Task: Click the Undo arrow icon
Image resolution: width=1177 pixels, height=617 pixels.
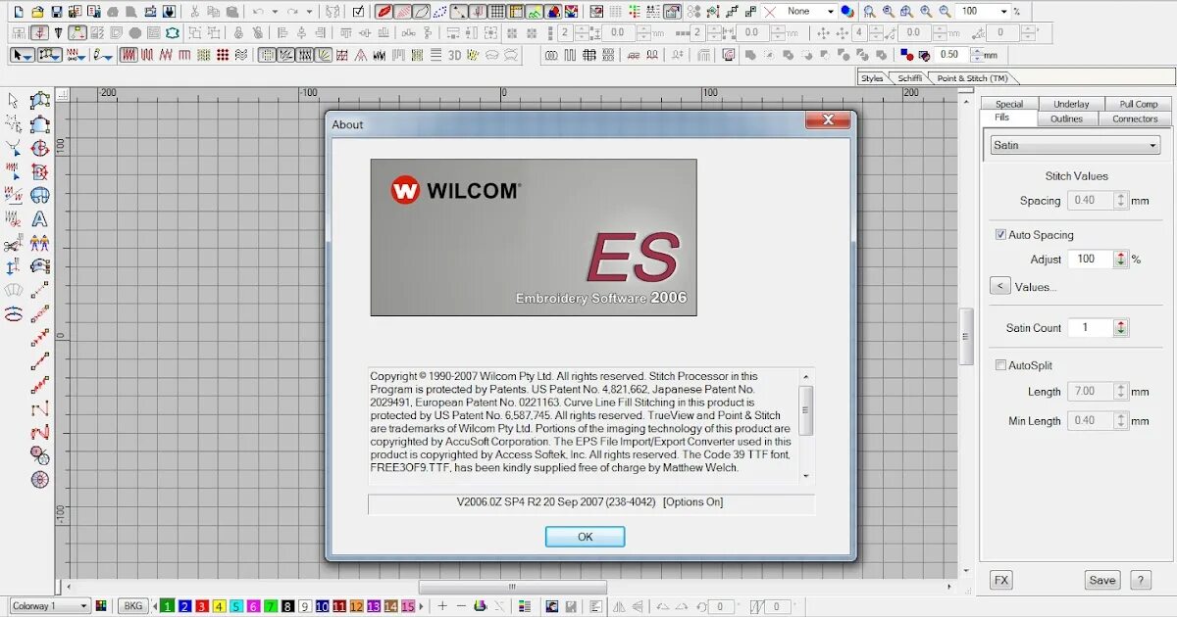Action: coord(258,12)
